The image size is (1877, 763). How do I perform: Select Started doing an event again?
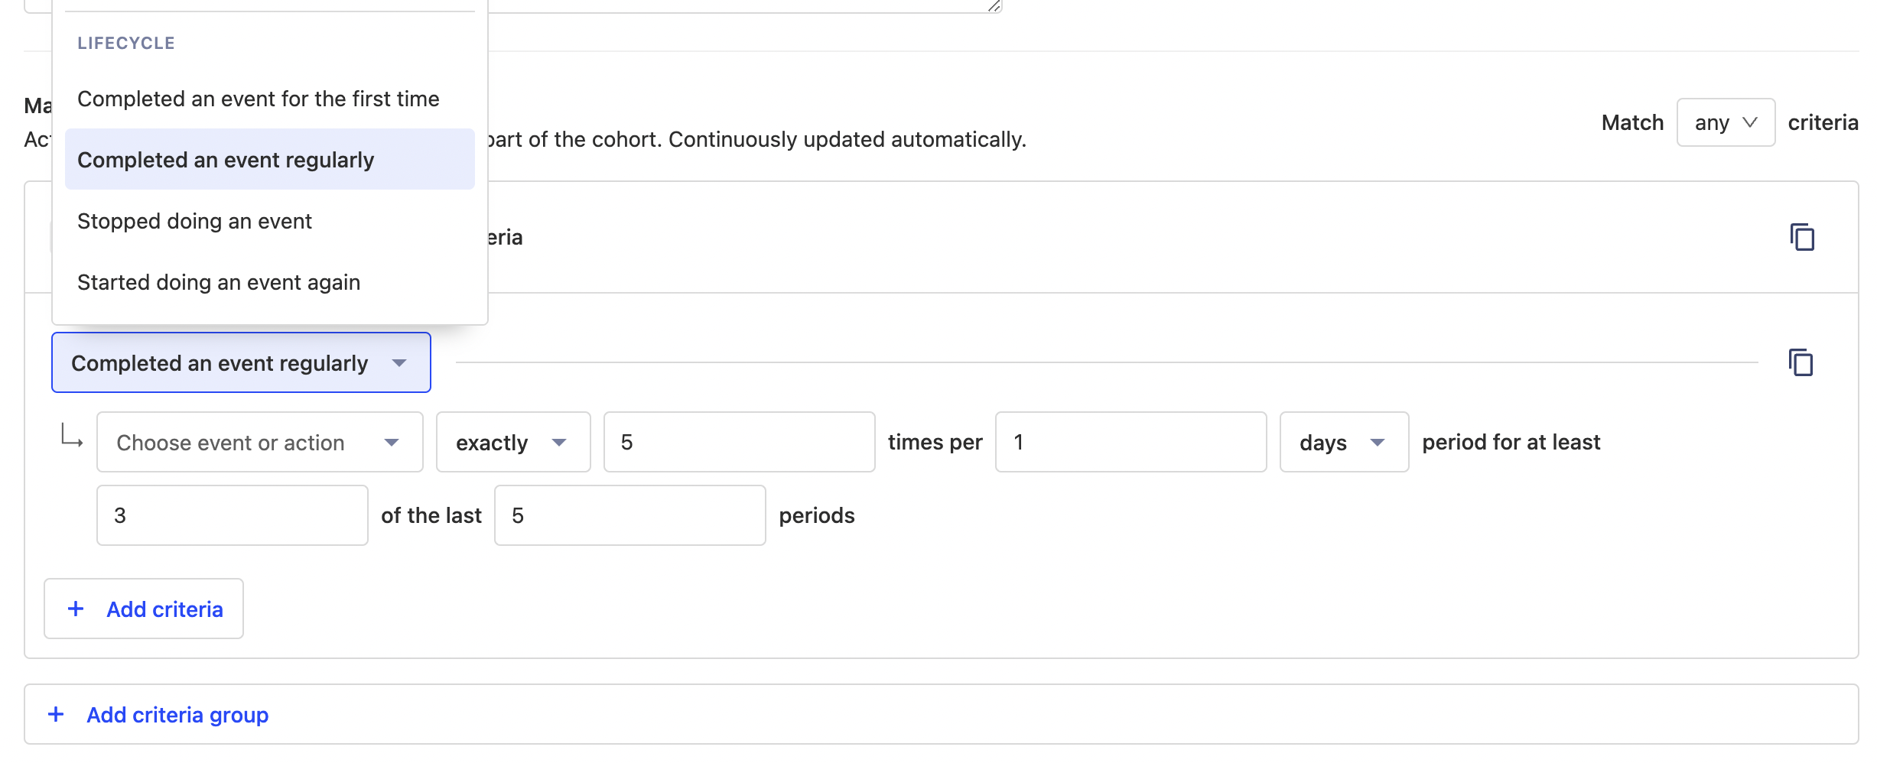click(x=219, y=281)
